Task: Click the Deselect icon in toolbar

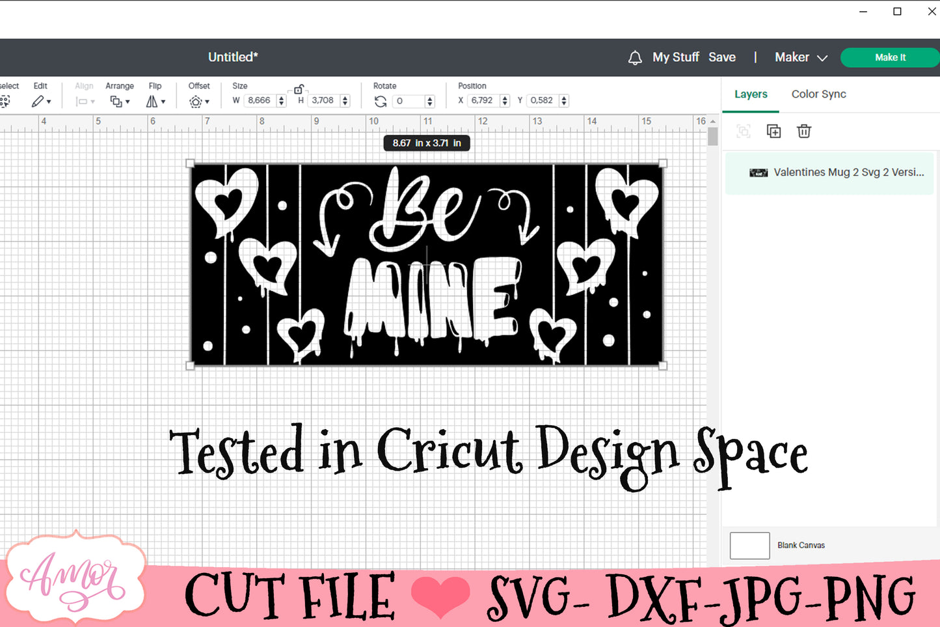Action: click(5, 101)
